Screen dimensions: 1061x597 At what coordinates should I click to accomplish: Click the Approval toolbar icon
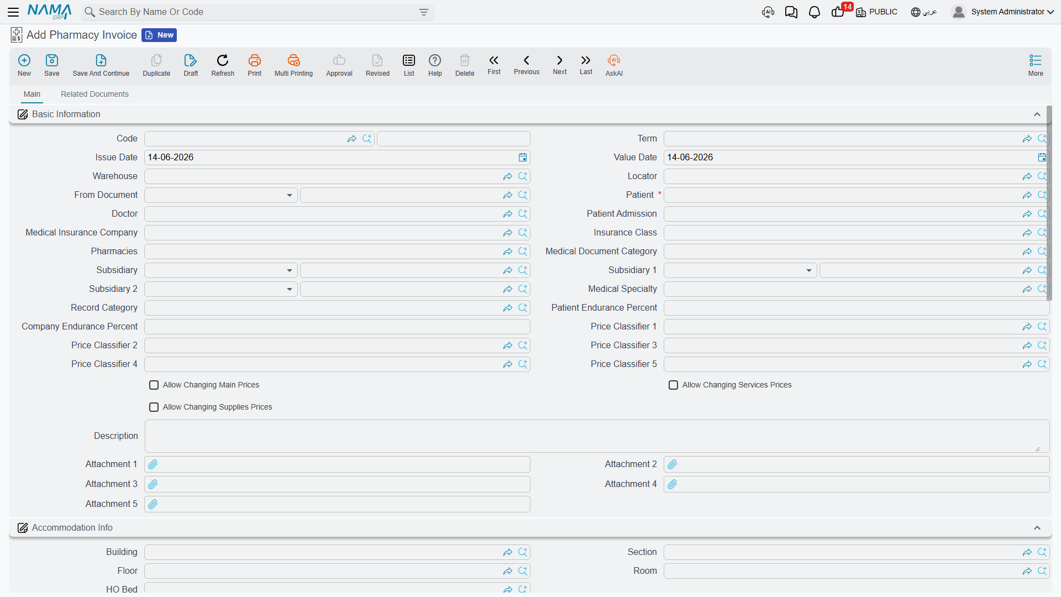click(339, 65)
